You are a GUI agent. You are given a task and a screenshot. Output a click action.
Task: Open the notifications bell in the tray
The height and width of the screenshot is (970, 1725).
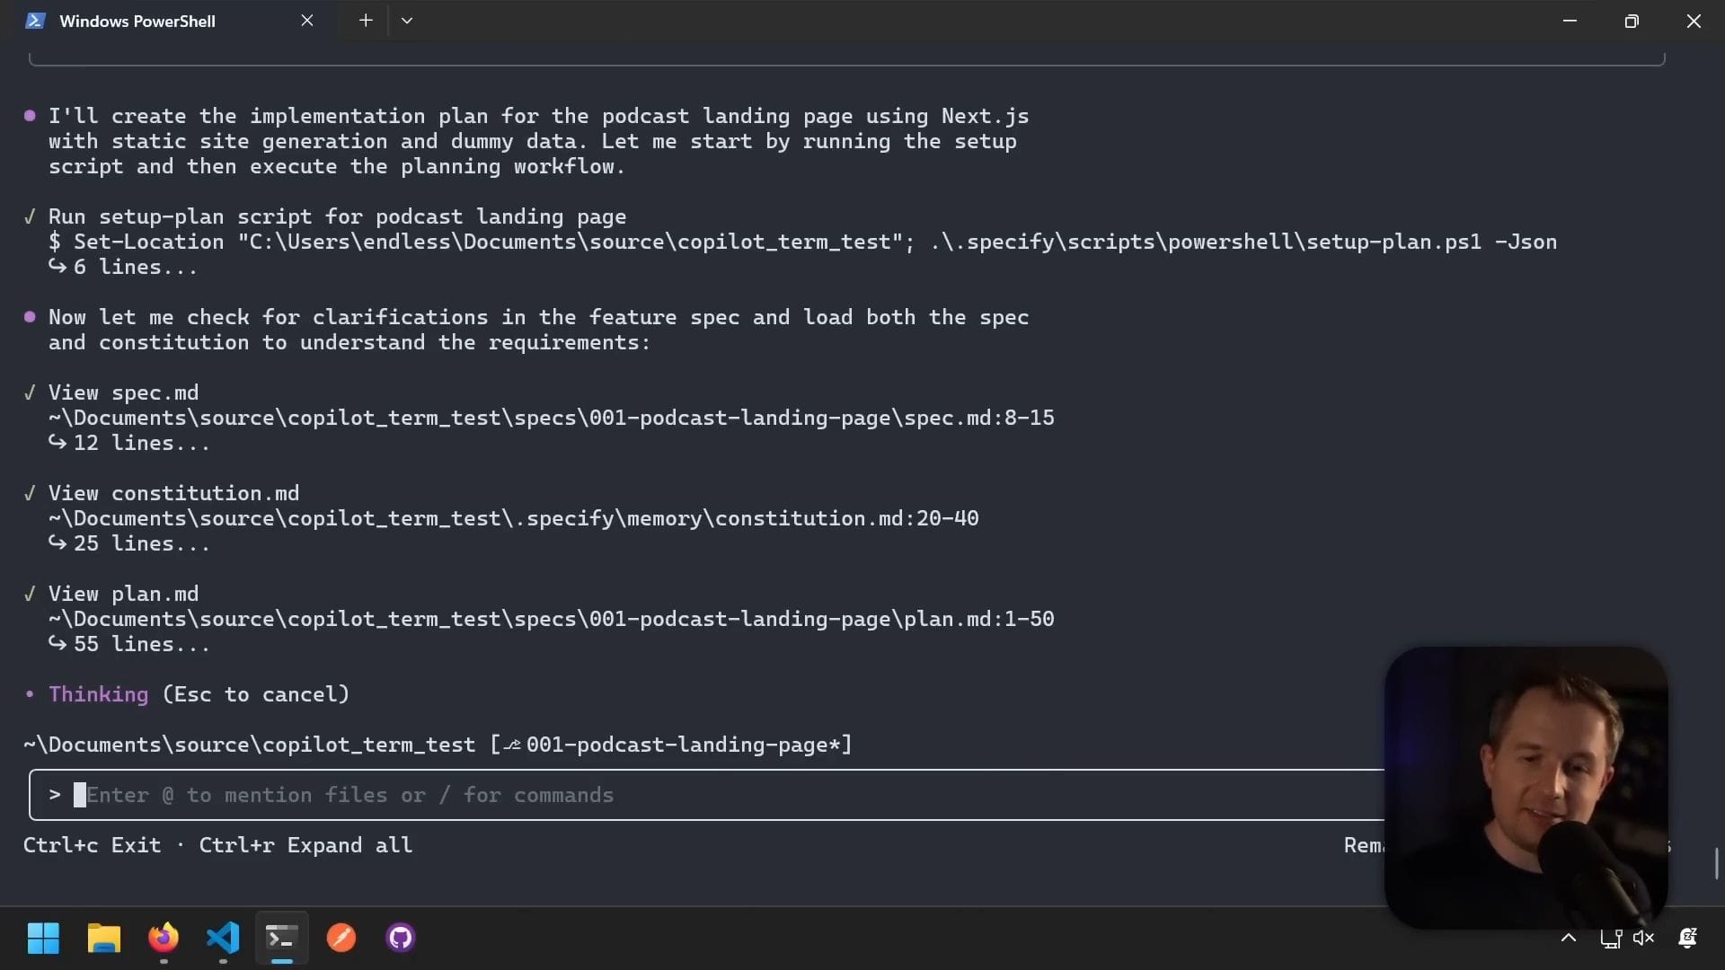[x=1687, y=938]
